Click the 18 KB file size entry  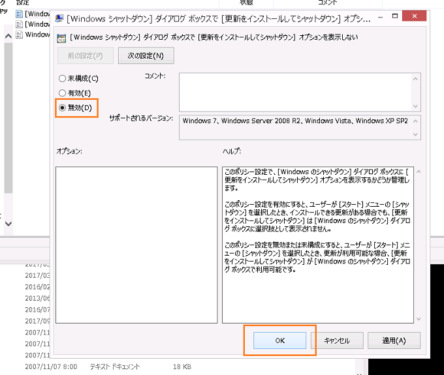(x=182, y=367)
